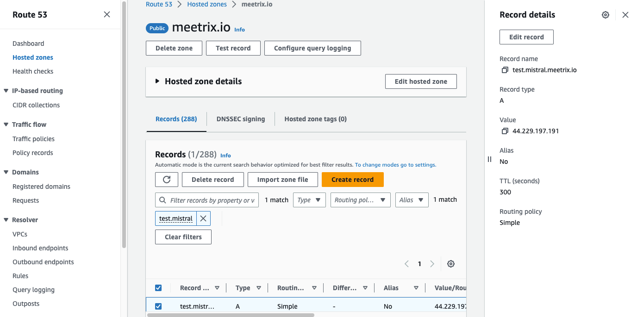Screen dimensions: 637x317
Task: Click the Import zone file button
Action: [x=283, y=180]
